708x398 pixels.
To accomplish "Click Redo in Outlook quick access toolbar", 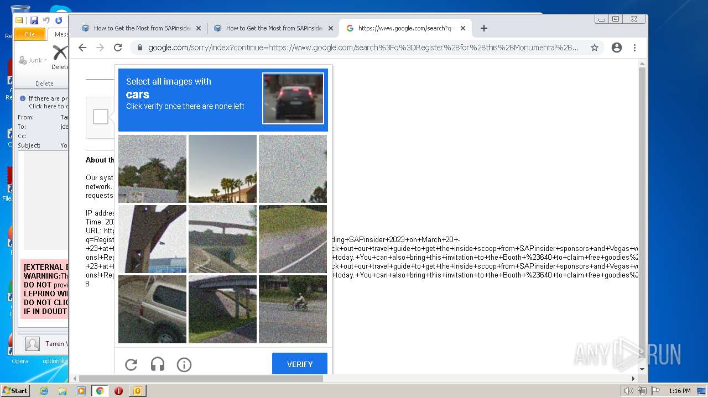I will [x=59, y=20].
